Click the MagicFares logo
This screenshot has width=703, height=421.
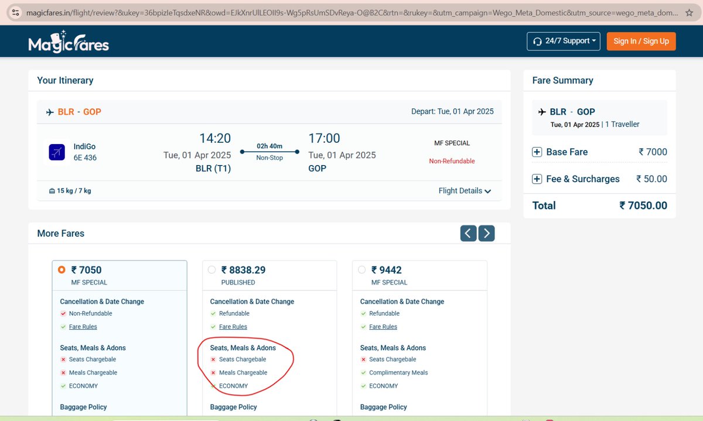coord(69,42)
